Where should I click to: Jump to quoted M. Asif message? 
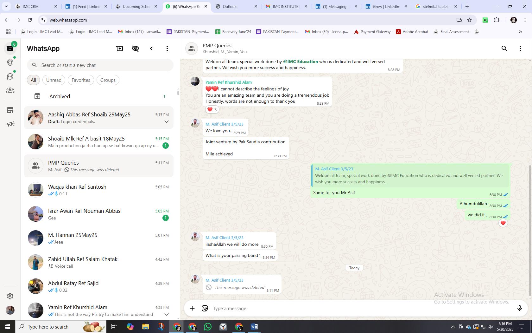411,175
